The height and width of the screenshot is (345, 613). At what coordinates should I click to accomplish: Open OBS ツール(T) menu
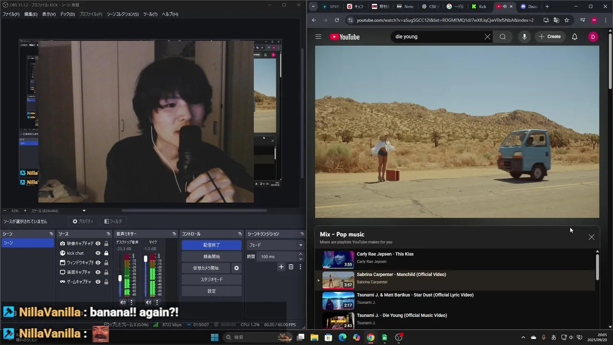click(x=150, y=14)
